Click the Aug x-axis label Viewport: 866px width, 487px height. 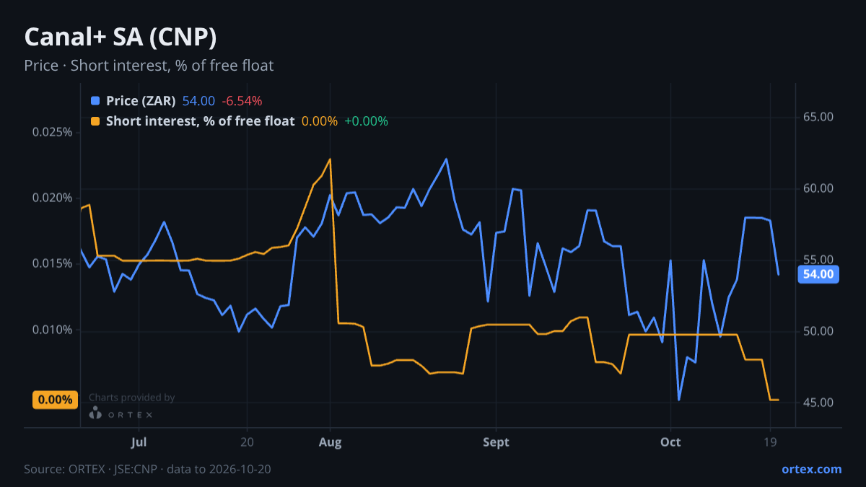pos(330,442)
